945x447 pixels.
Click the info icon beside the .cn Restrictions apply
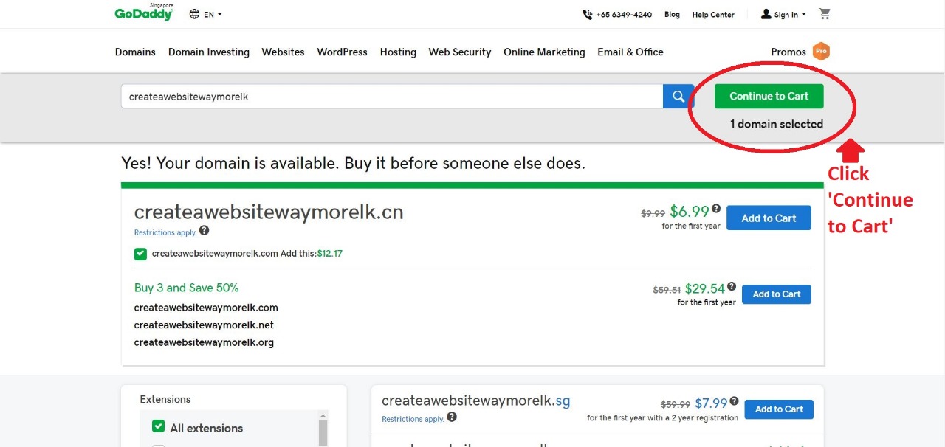[205, 230]
